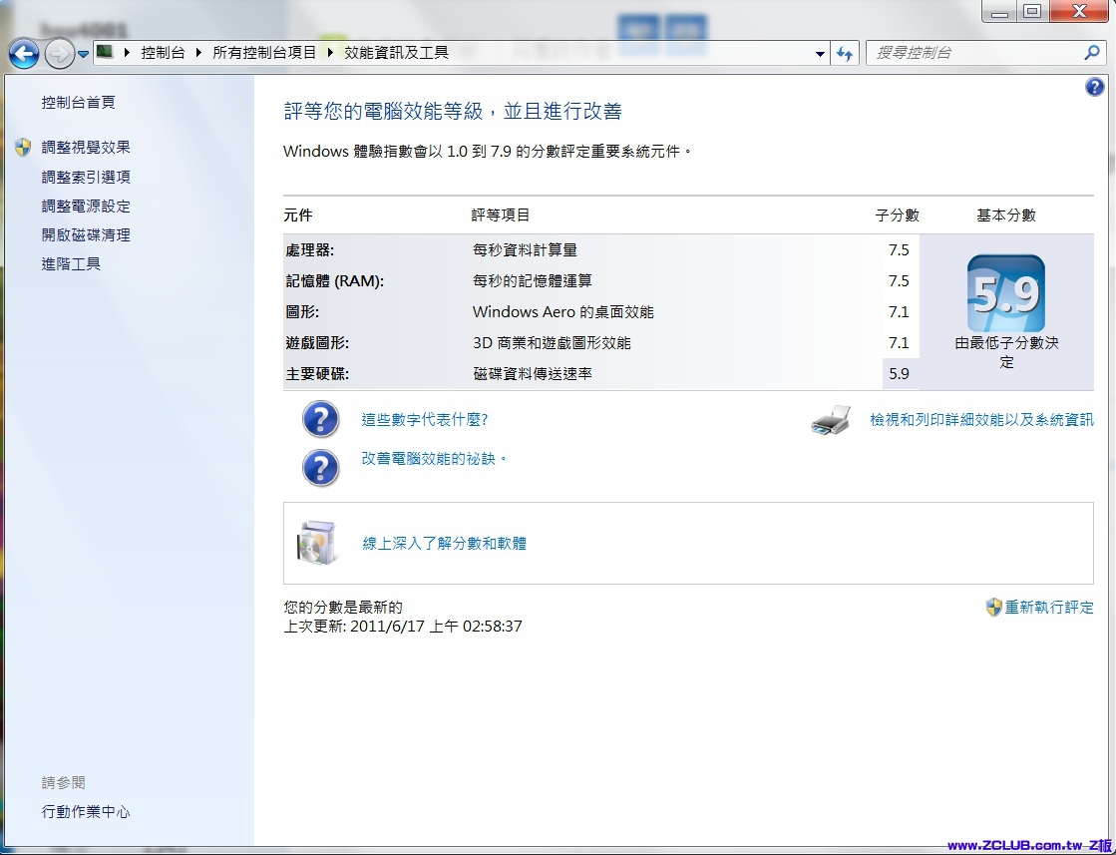Minimize the control panel window
Screen dimensions: 1116x855
tap(1000, 12)
